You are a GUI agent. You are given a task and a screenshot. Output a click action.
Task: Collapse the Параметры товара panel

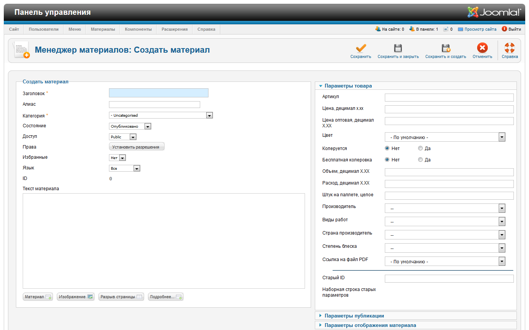415,86
